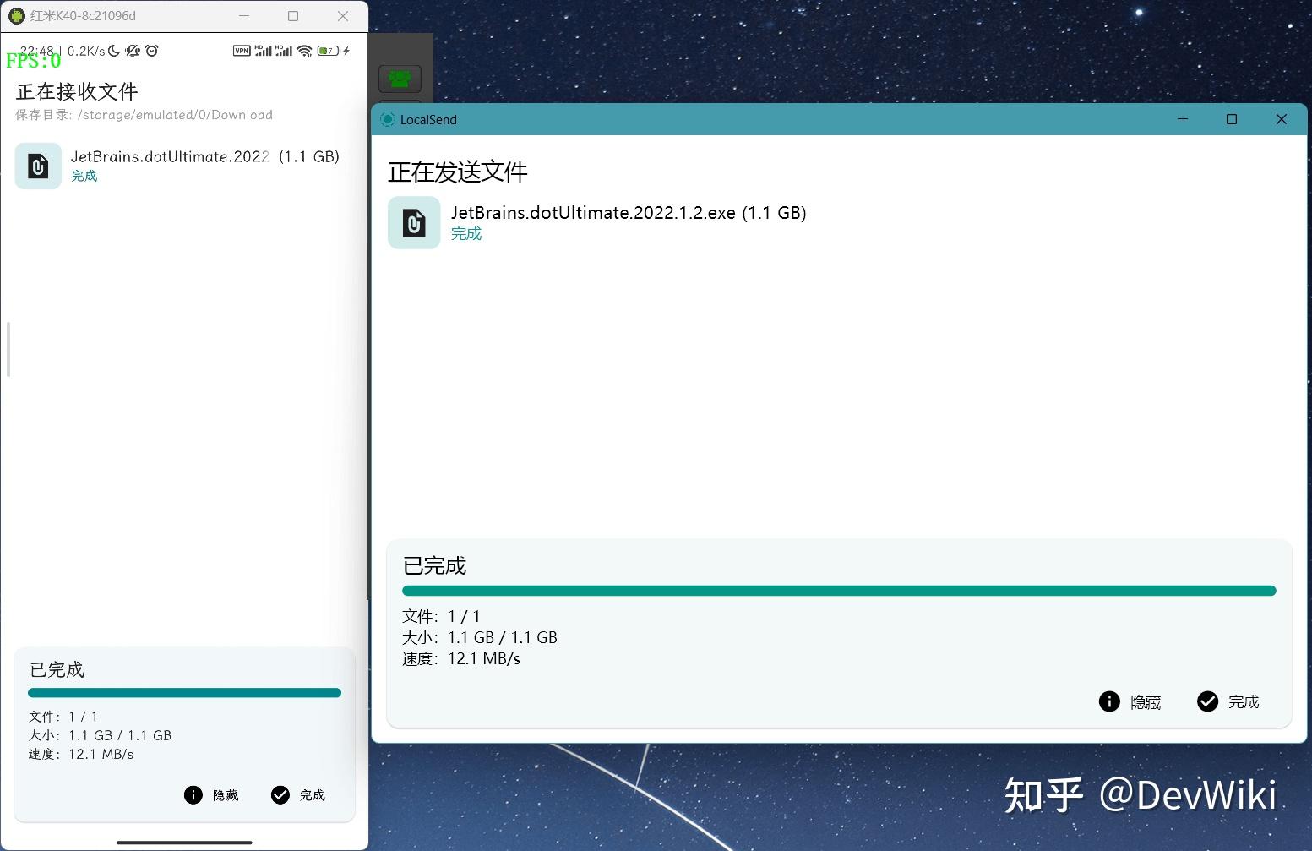
Task: Click the phone receiving progress bar
Action: pos(184,693)
